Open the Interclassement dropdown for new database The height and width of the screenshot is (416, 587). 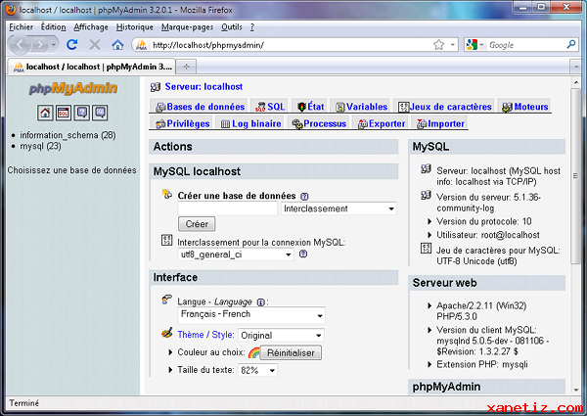(x=339, y=208)
